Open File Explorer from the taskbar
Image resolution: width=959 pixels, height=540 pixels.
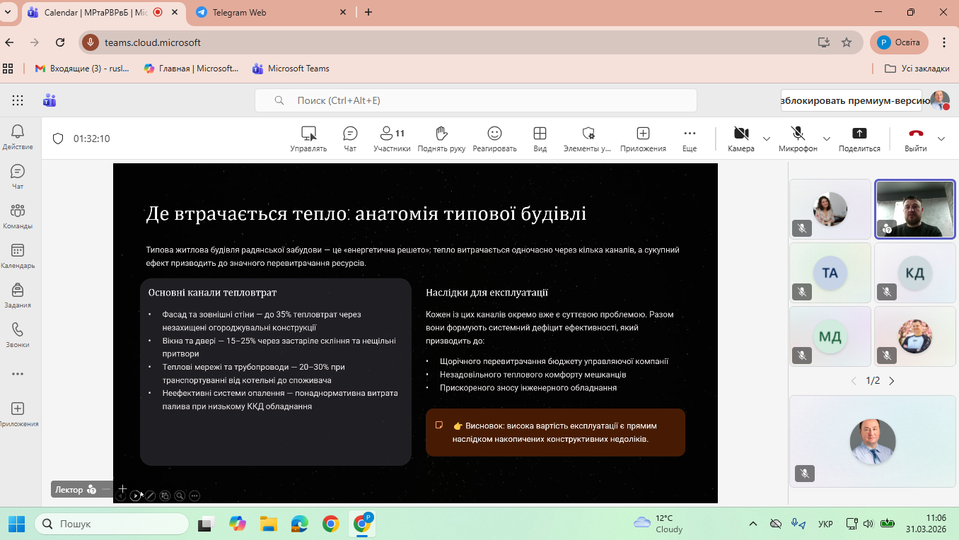[268, 524]
